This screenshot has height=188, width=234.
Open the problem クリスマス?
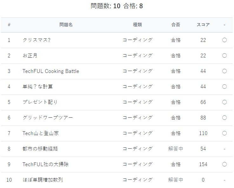pyautogui.click(x=37, y=40)
